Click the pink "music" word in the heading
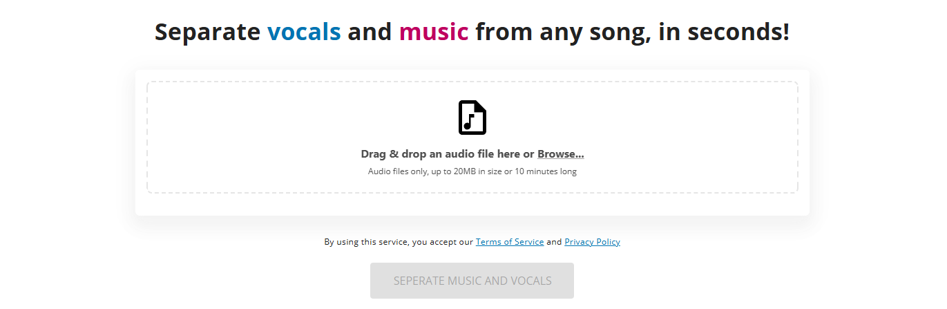The height and width of the screenshot is (309, 947). click(x=434, y=32)
